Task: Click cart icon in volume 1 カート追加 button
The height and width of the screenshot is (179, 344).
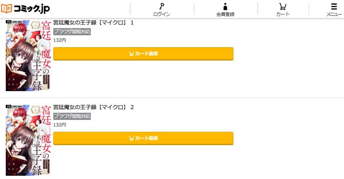Action: pos(131,54)
